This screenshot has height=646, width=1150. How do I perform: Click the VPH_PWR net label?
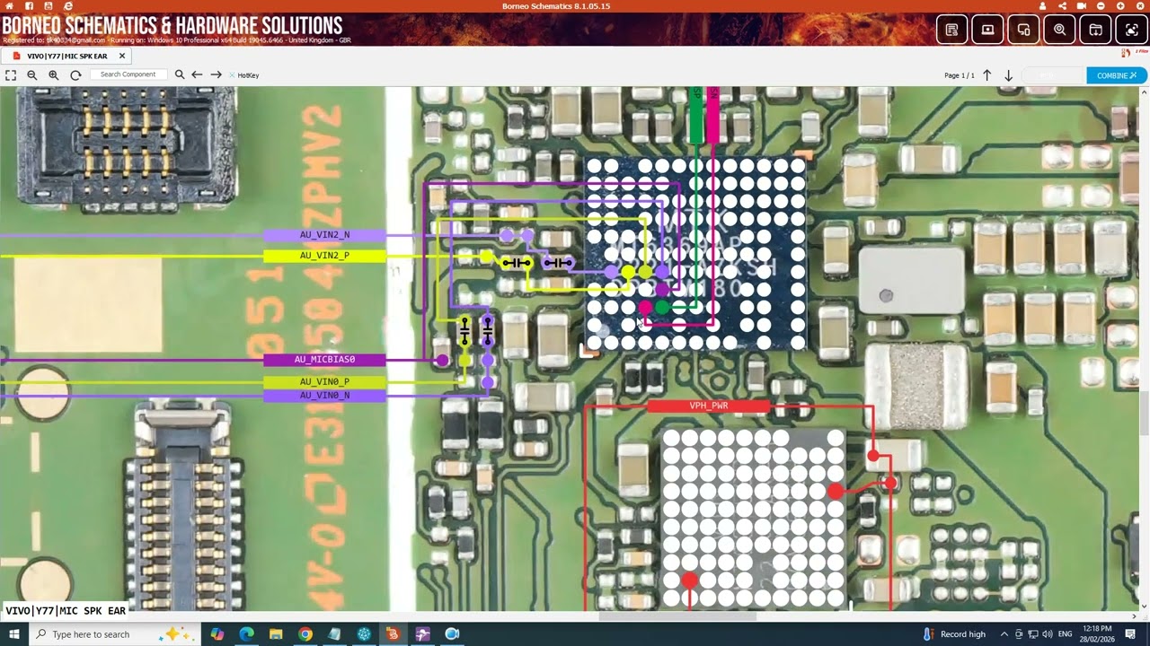coord(707,405)
